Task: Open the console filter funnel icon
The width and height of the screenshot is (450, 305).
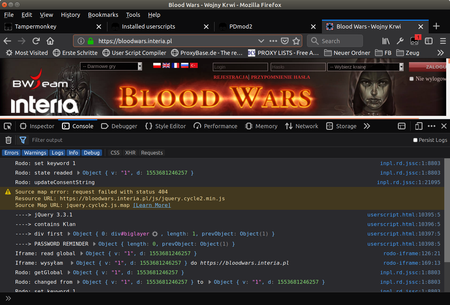Action: pos(23,140)
